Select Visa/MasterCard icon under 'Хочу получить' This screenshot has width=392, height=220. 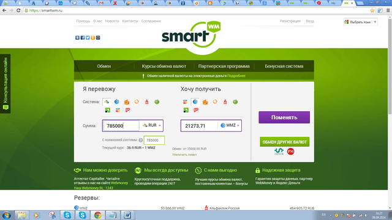coord(185,102)
